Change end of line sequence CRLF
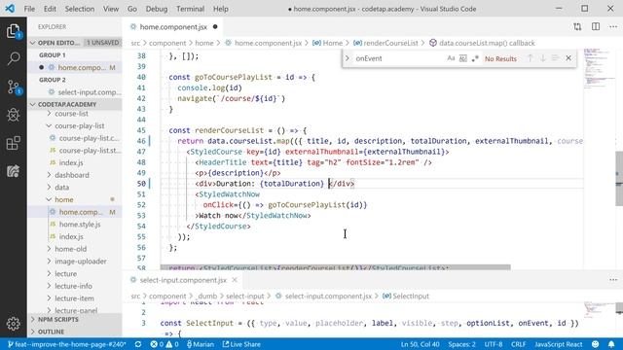Viewport: 623px width, 350px height. pos(519,344)
